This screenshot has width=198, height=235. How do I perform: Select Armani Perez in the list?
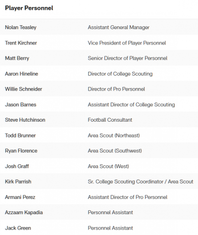click(20, 197)
